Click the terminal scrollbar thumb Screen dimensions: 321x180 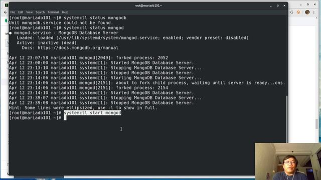287,119
